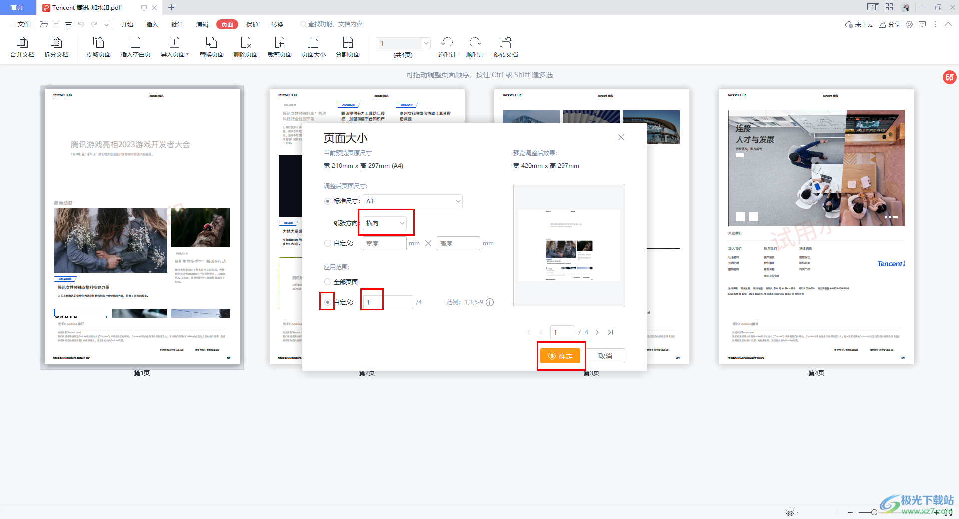
Task: Click the comment bubble icon at top right
Action: point(922,24)
